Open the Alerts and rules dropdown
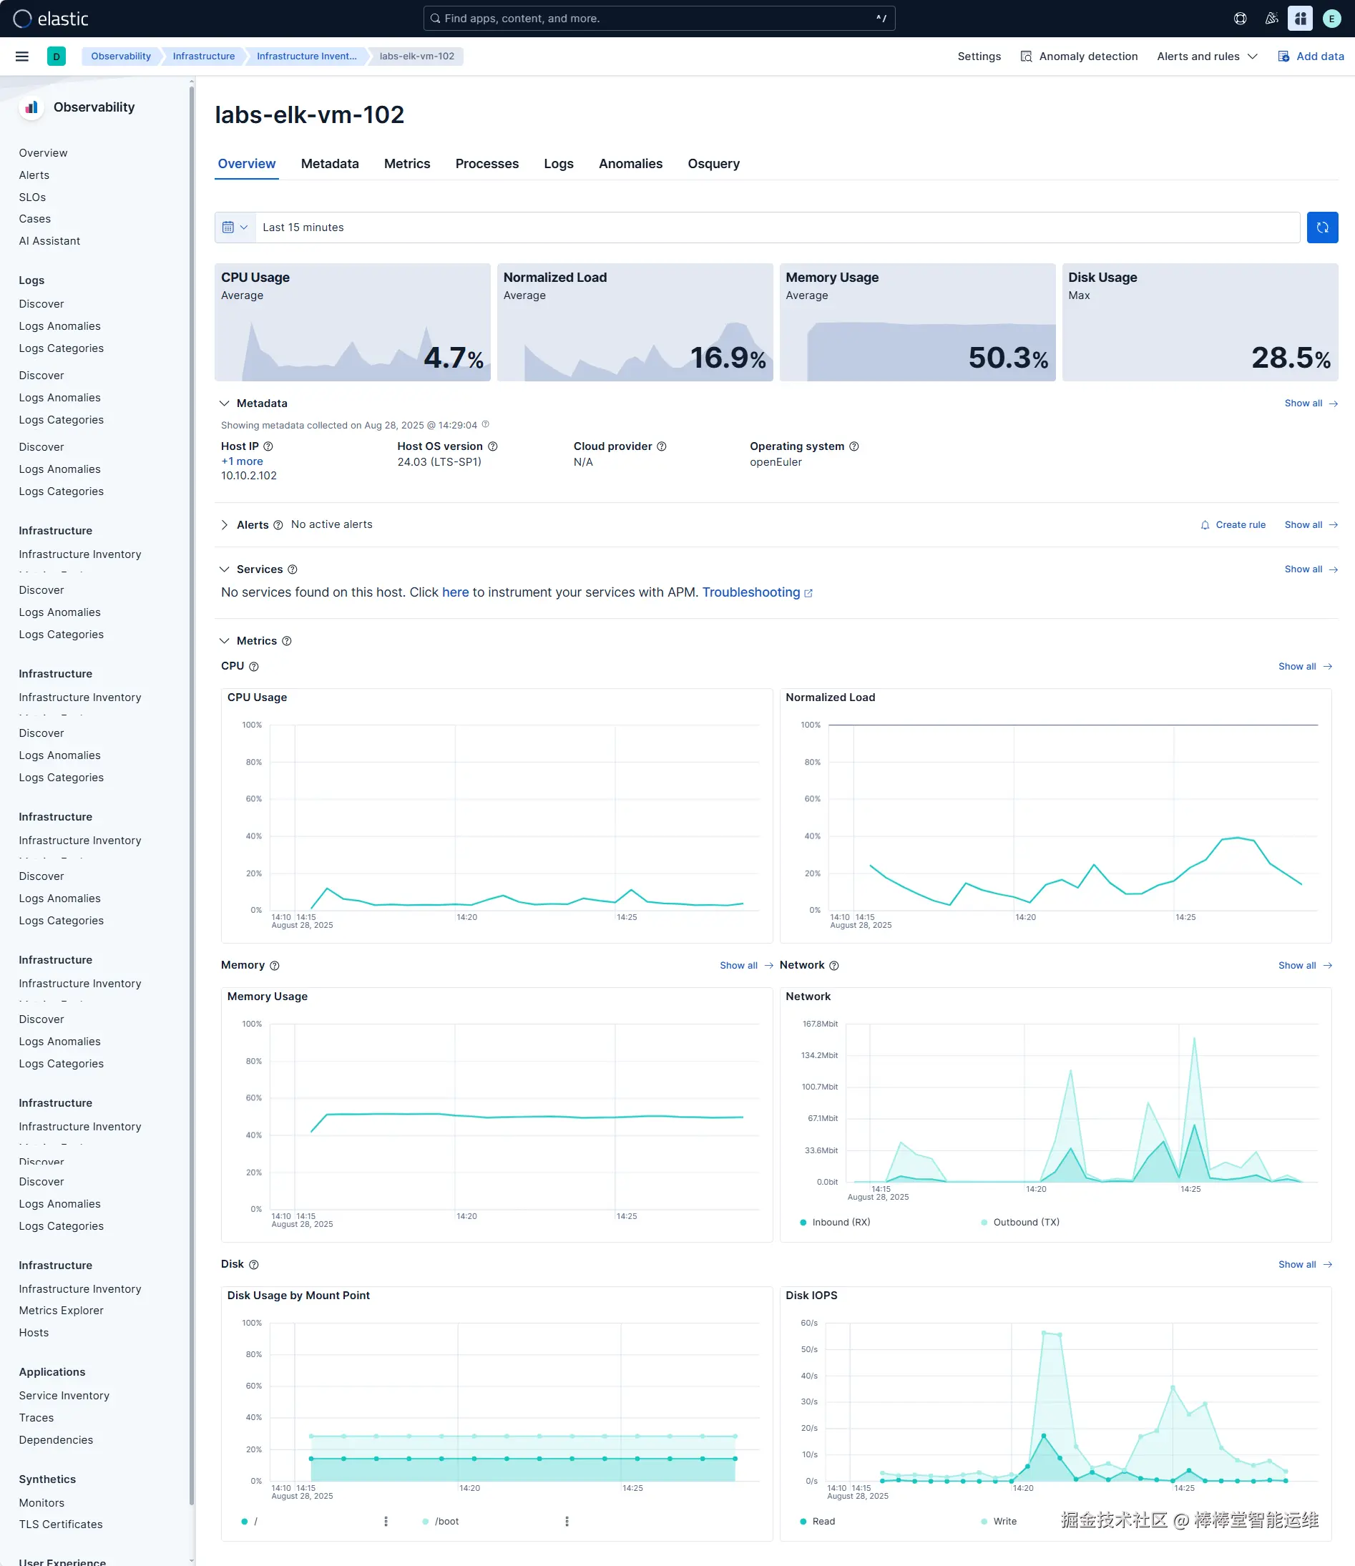1355x1566 pixels. point(1207,56)
